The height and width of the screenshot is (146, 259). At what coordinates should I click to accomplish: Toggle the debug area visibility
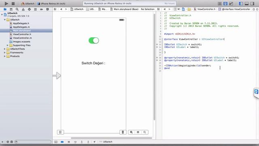pos(246,4)
